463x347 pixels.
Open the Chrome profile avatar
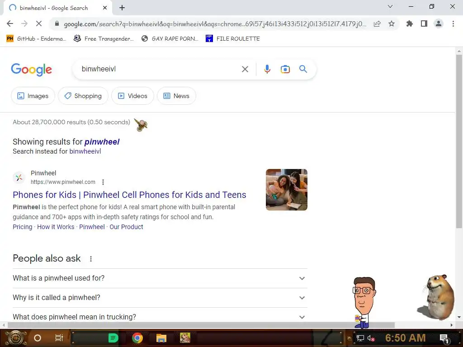439,23
